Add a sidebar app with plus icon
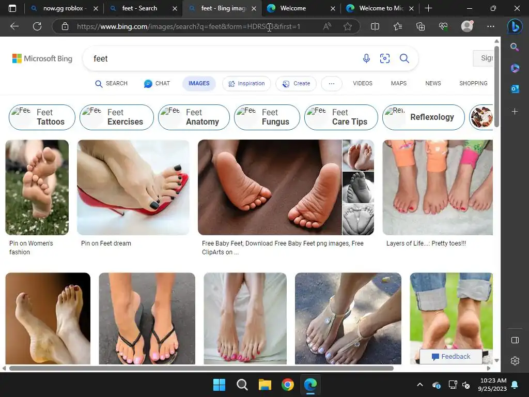529x397 pixels. coord(515,112)
